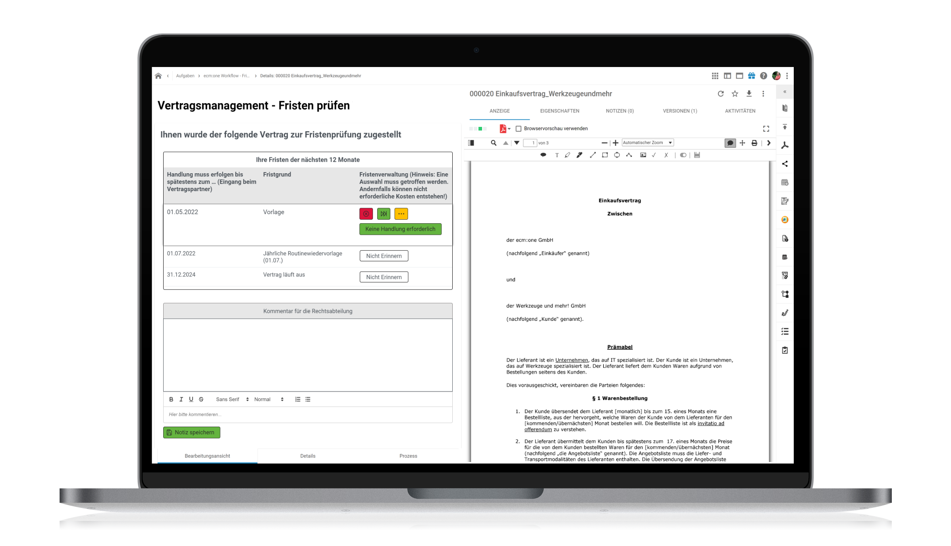Click the red reject deadline icon
This screenshot has height=546, width=951.
(x=366, y=214)
